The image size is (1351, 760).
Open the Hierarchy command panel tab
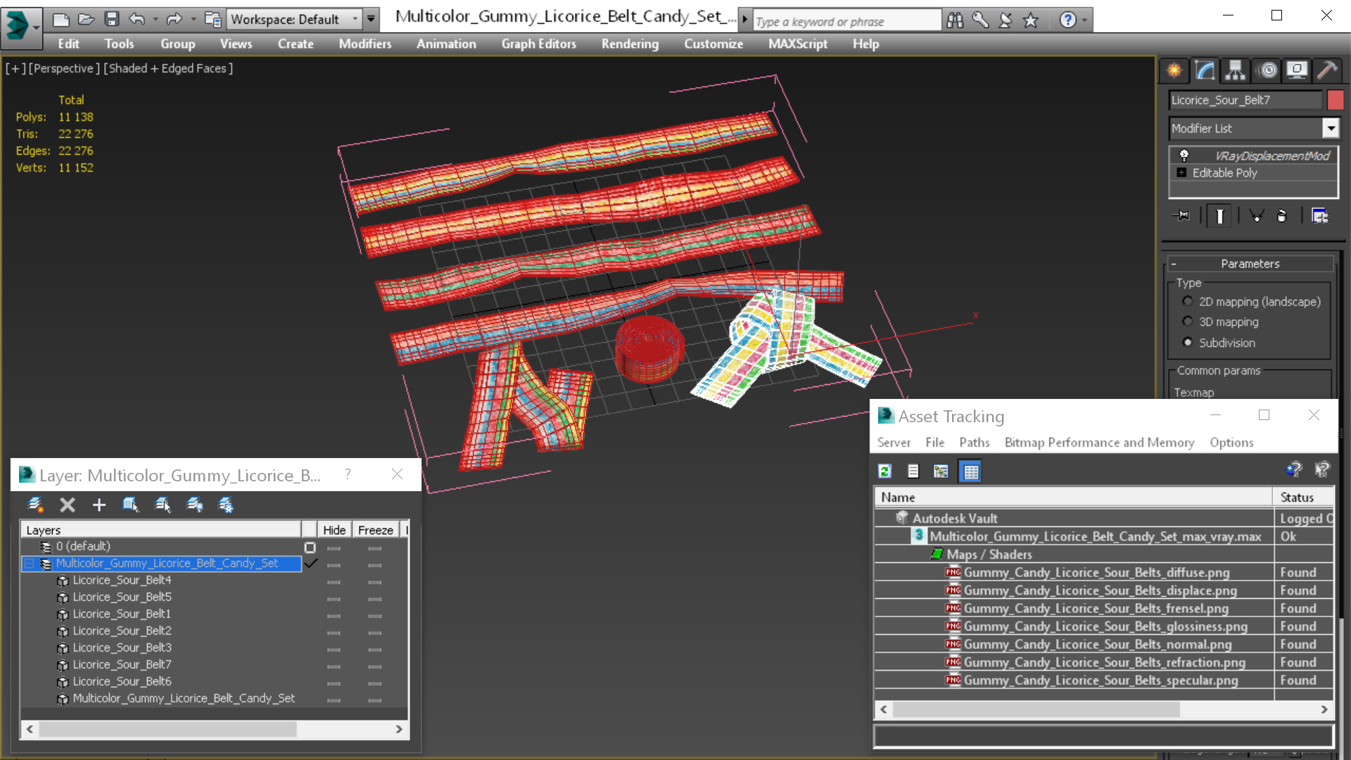click(1235, 70)
